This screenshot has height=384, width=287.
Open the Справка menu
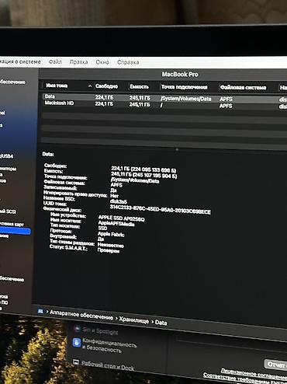[128, 62]
